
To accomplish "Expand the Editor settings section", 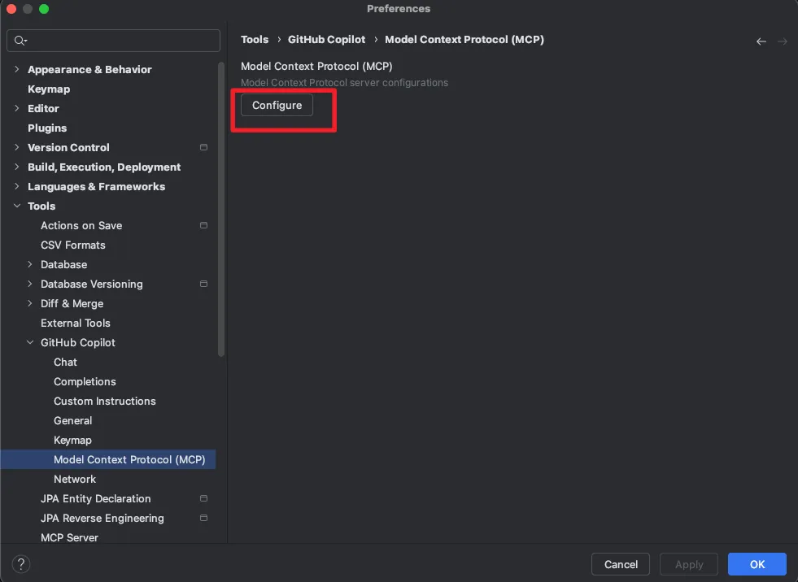I will click(17, 108).
